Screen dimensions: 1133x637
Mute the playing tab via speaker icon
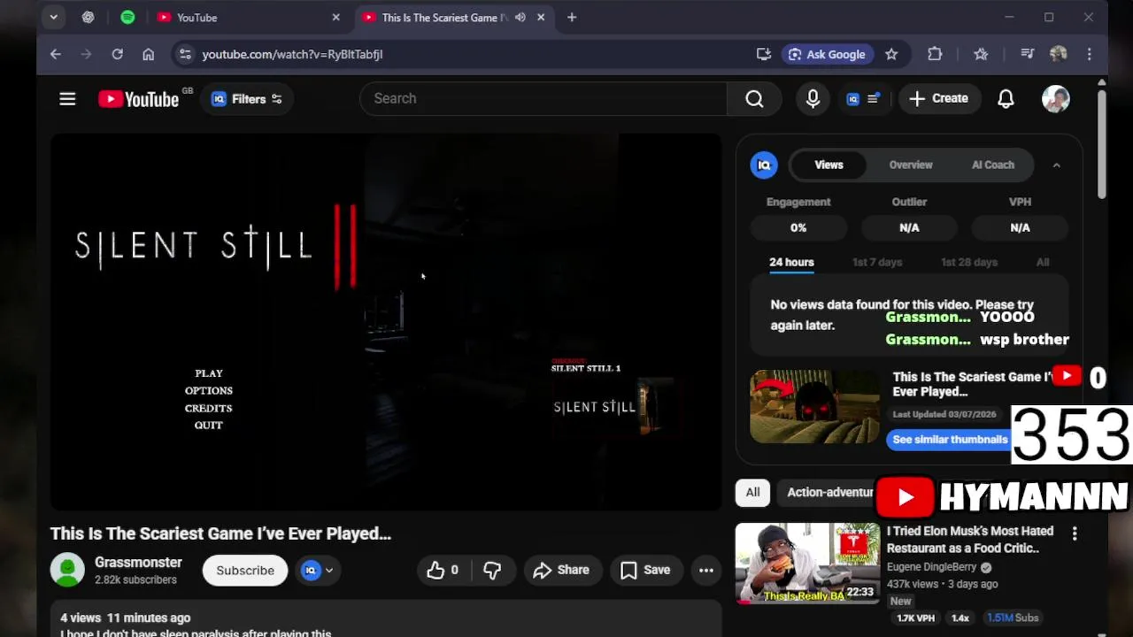(520, 18)
